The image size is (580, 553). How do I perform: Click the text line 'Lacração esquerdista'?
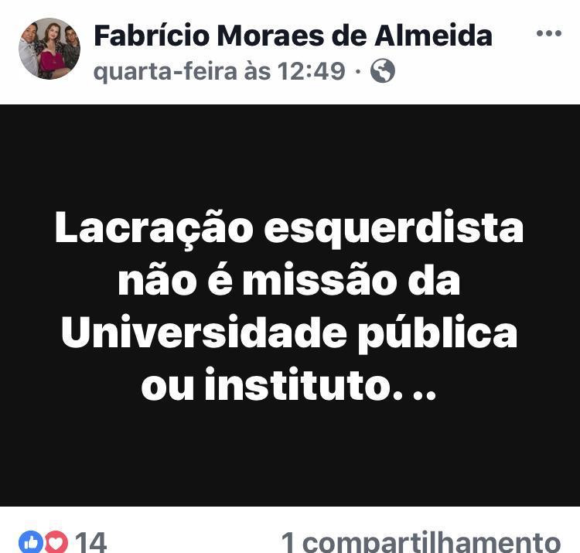point(289,229)
